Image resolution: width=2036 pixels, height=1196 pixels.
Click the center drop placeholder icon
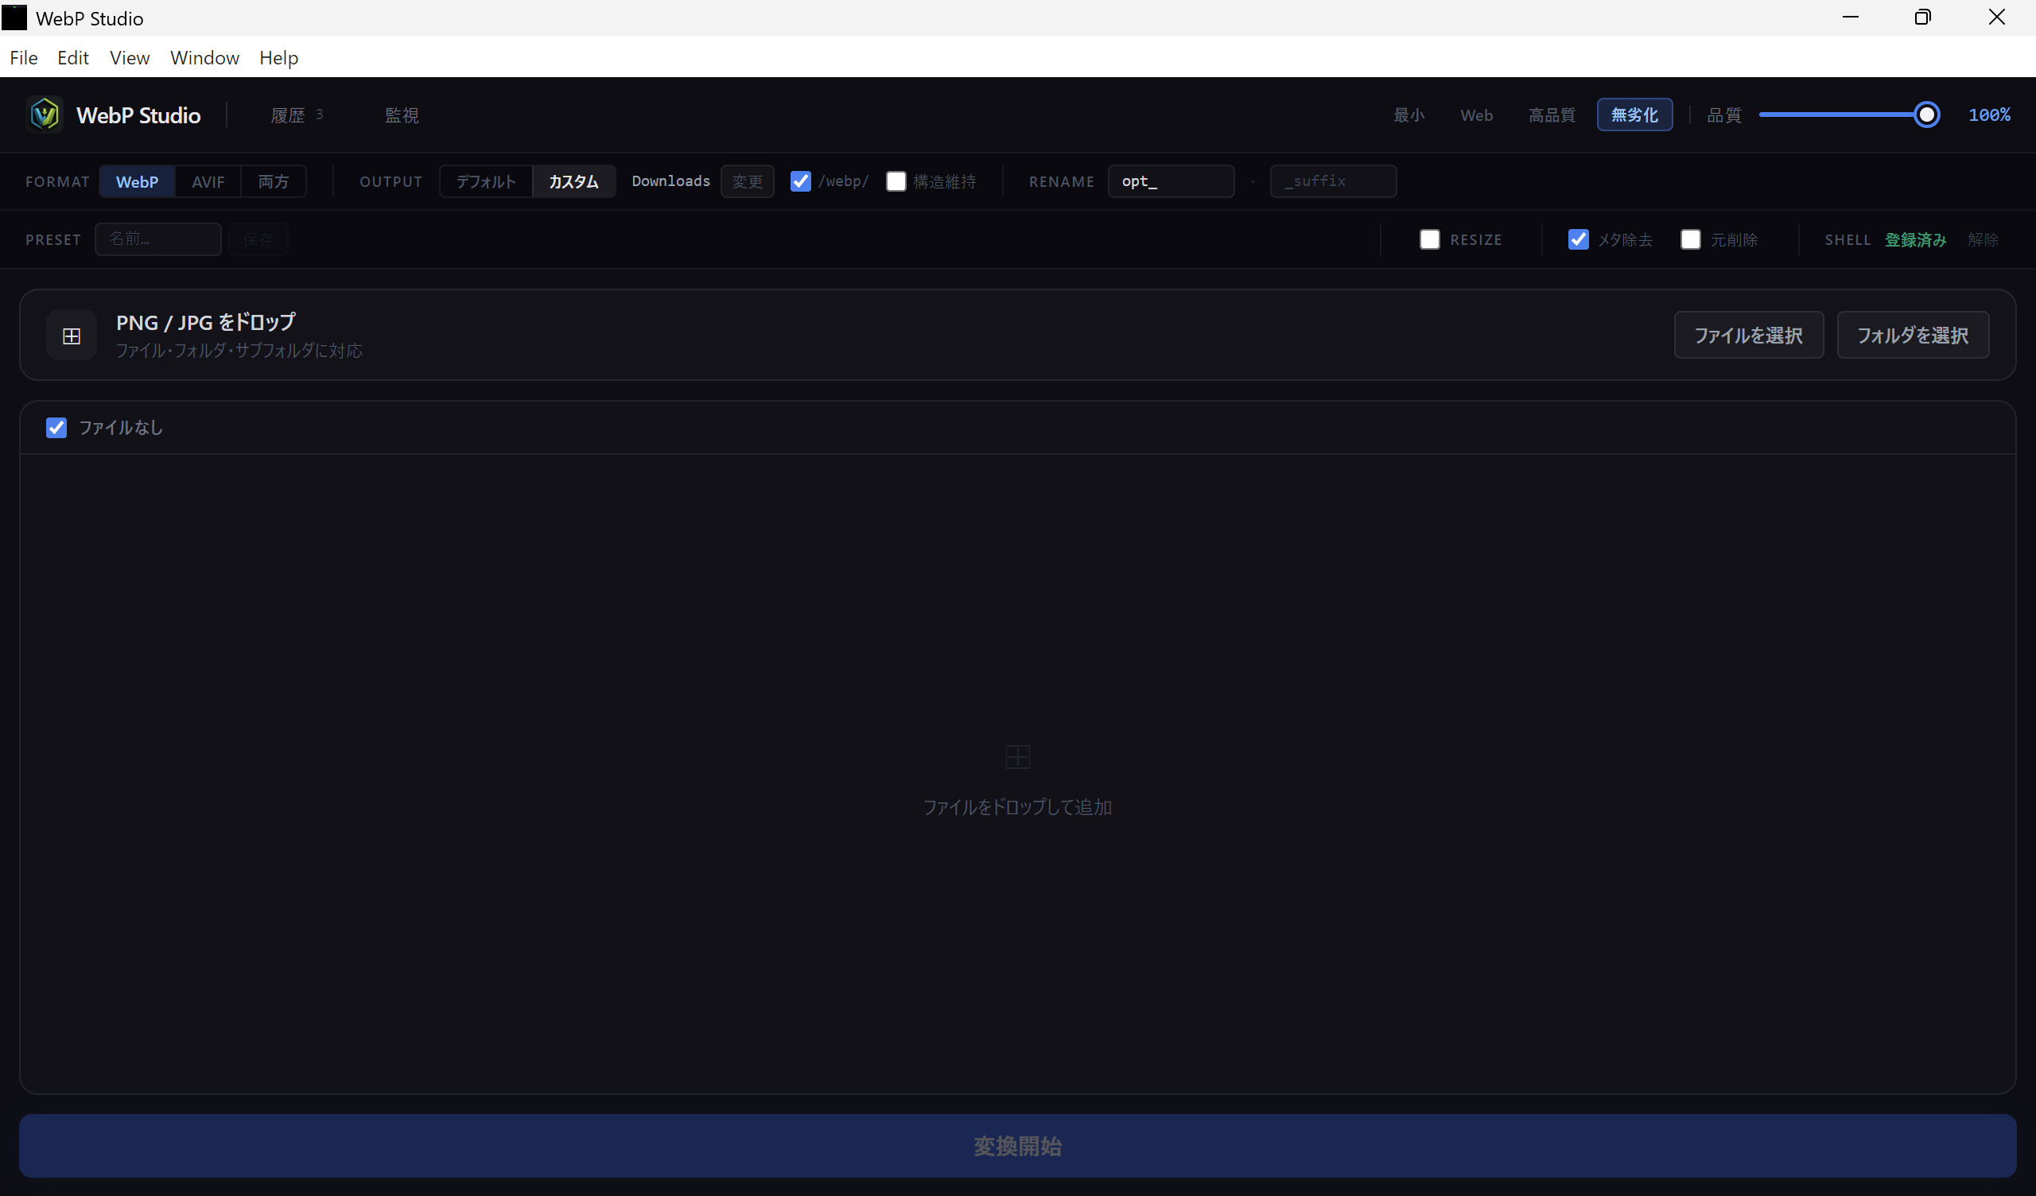(x=1017, y=757)
